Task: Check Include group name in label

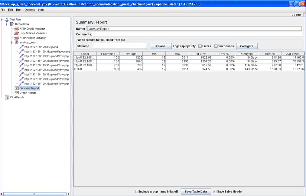Action: click(x=137, y=191)
